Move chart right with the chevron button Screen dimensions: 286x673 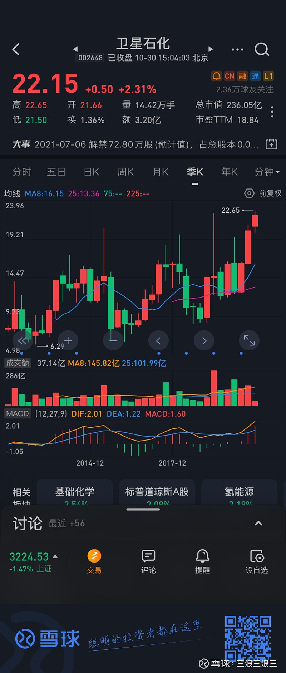pos(204,340)
